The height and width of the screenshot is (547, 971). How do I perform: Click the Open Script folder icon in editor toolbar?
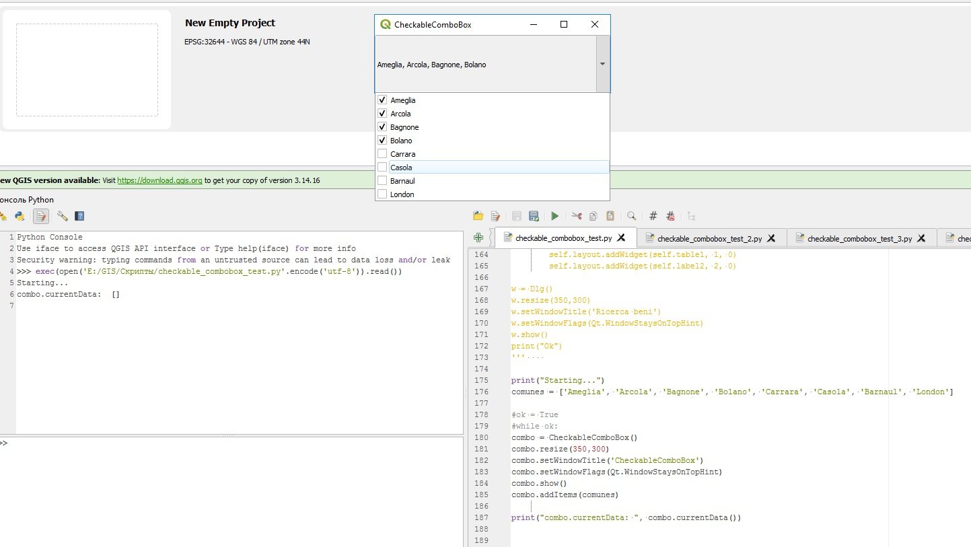(478, 216)
